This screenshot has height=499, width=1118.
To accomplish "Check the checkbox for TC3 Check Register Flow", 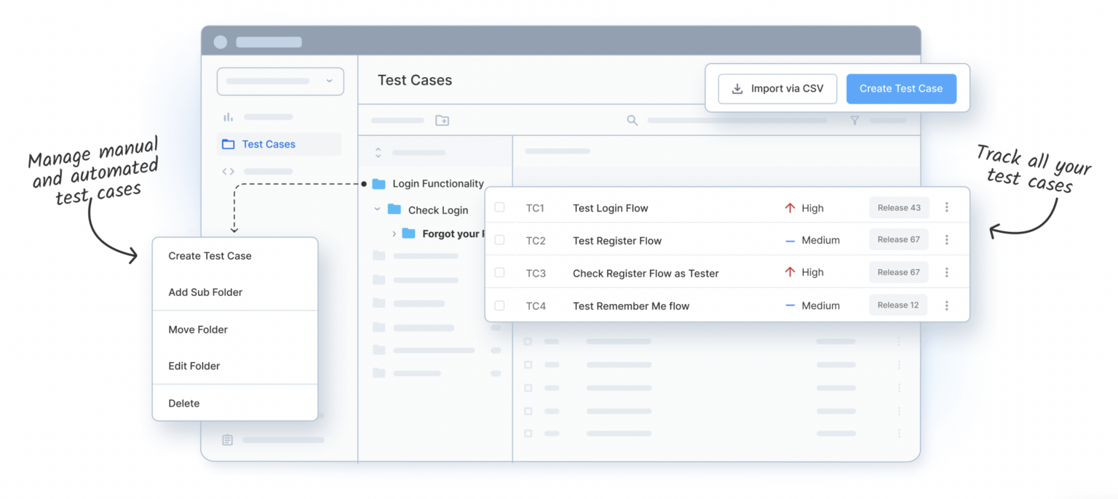I will click(x=499, y=273).
